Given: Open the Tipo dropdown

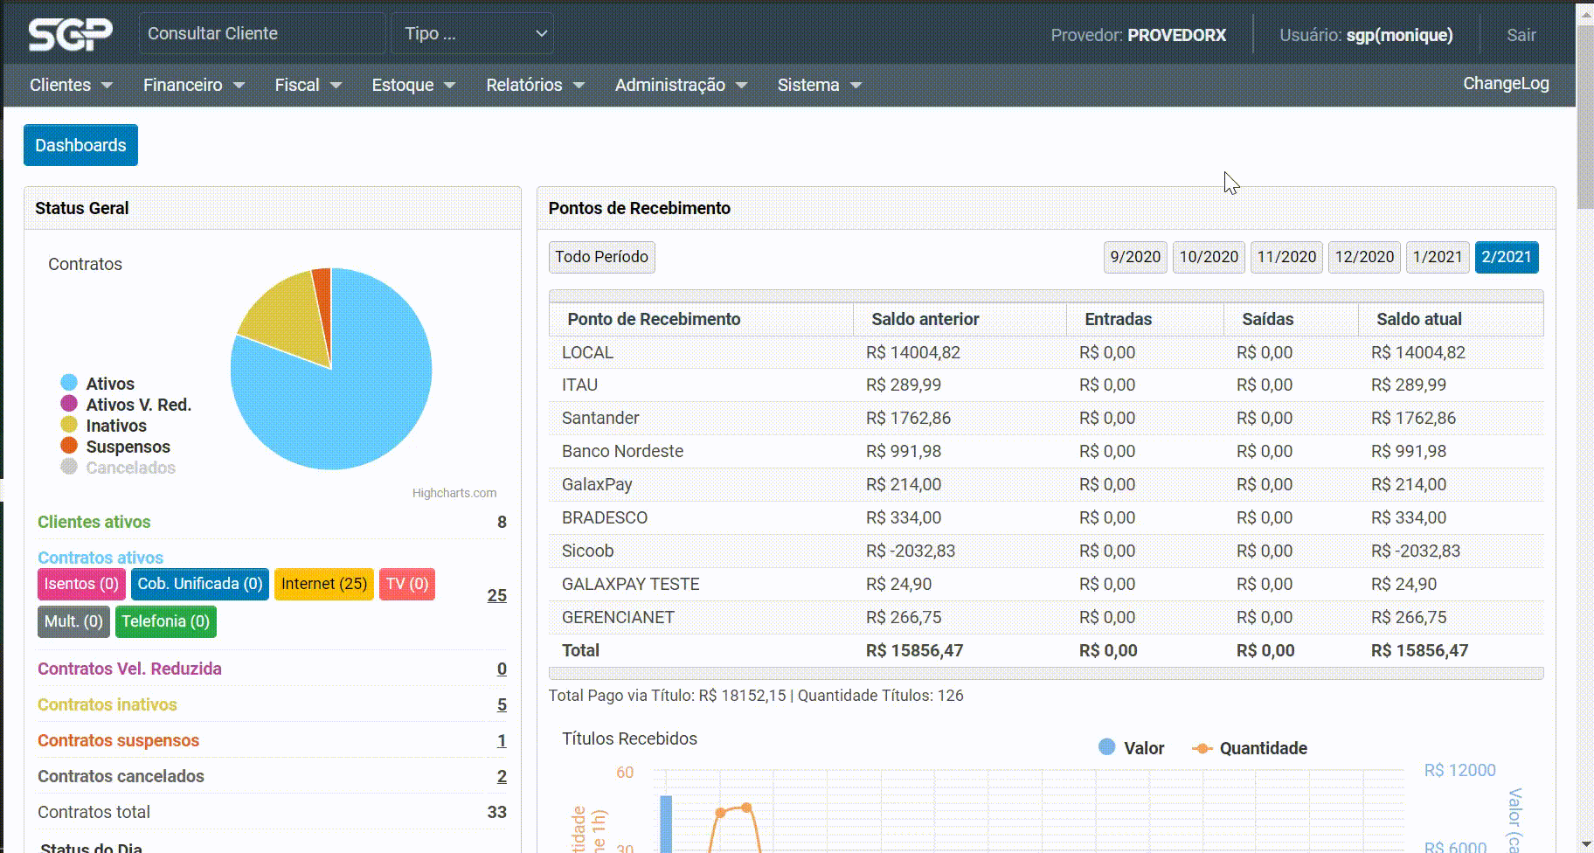Looking at the screenshot, I should point(472,33).
